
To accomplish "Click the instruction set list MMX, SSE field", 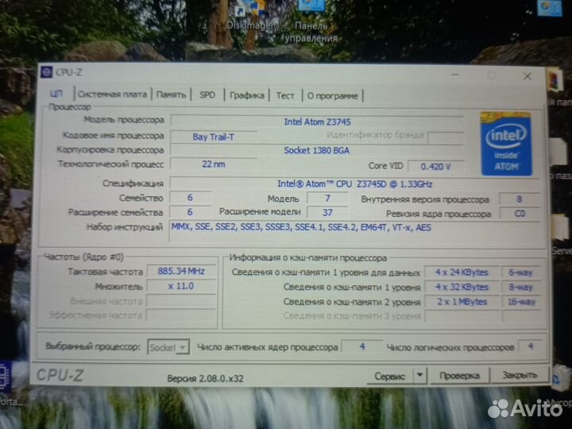I will point(354,231).
